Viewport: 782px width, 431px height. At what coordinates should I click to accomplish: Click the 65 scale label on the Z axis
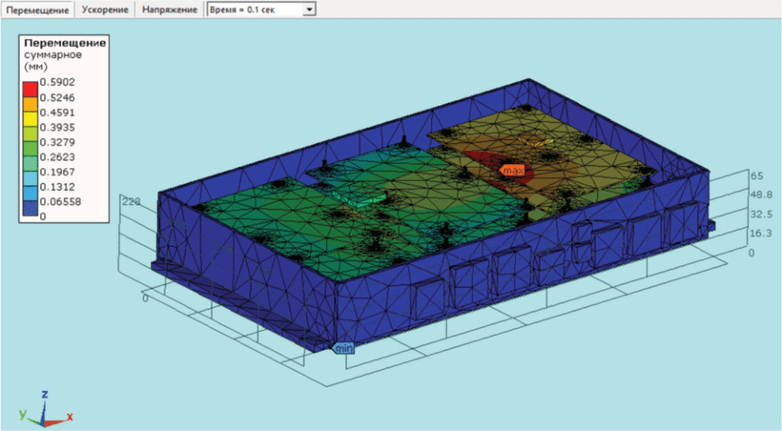pyautogui.click(x=756, y=175)
